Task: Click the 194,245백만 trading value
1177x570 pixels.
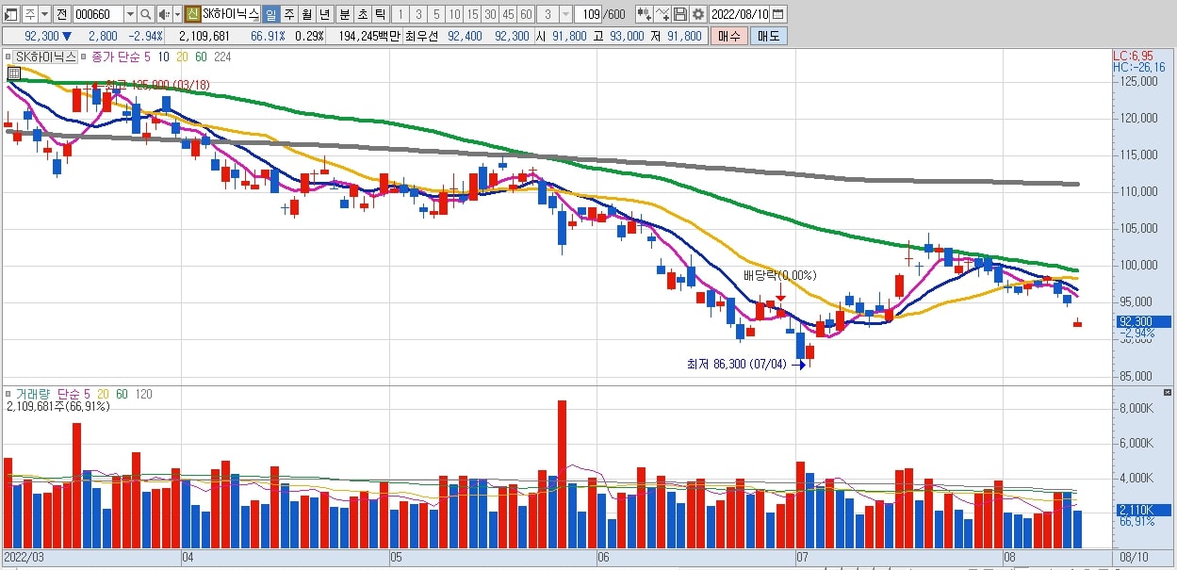Action: point(369,36)
